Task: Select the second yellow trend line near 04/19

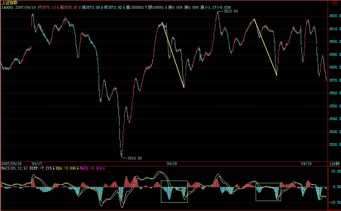Action: 266,47
